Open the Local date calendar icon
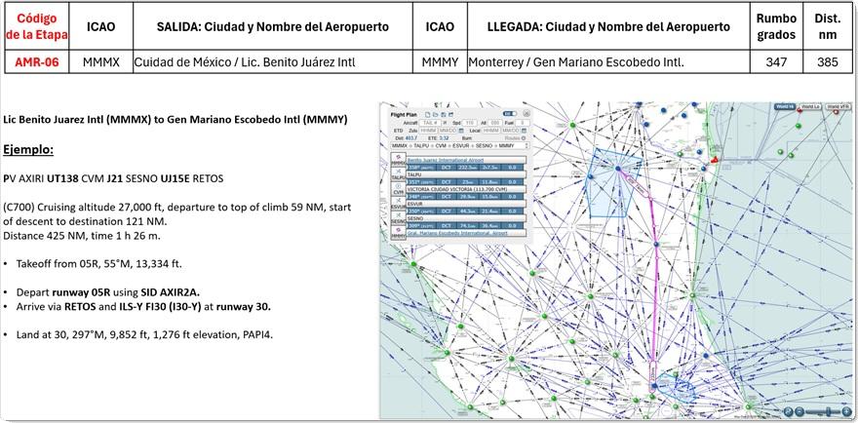Viewport: 858px width, 423px height. pyautogui.click(x=524, y=131)
